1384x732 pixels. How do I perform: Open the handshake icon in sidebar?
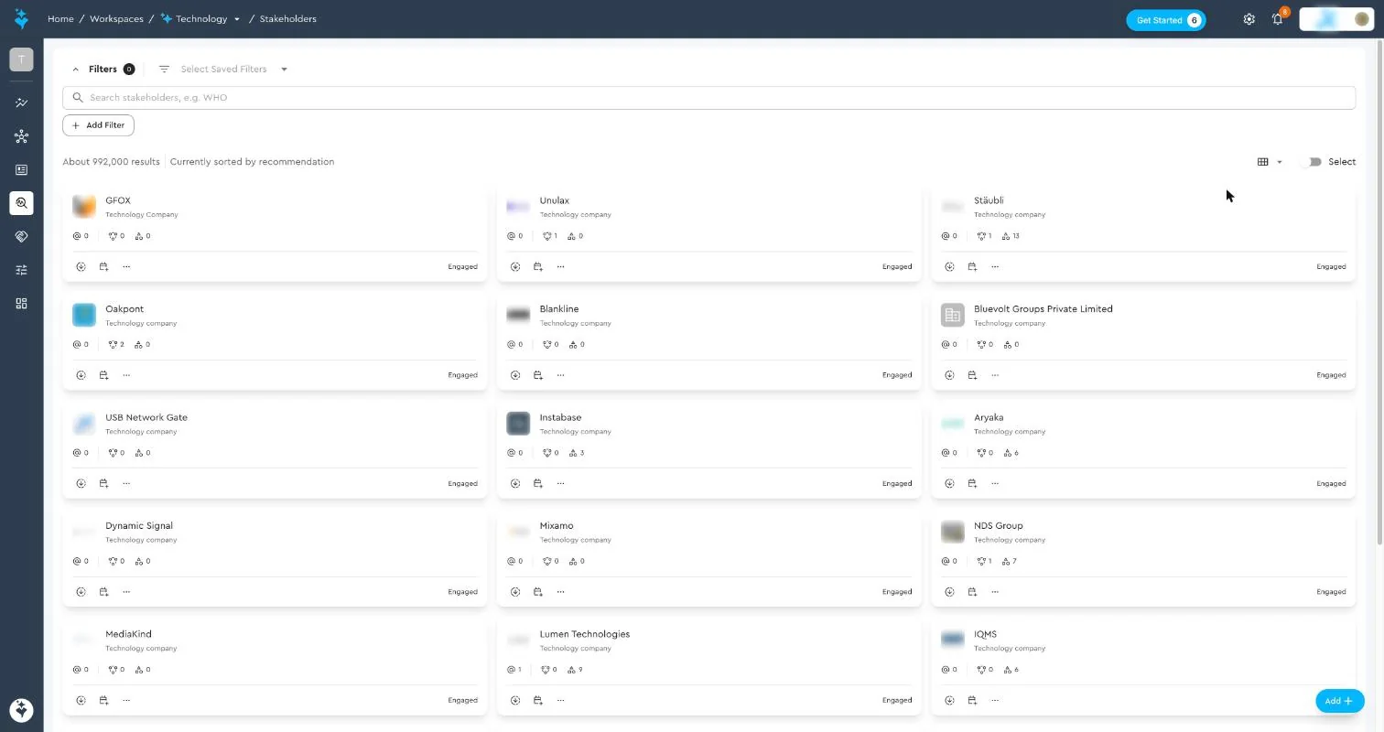point(21,237)
